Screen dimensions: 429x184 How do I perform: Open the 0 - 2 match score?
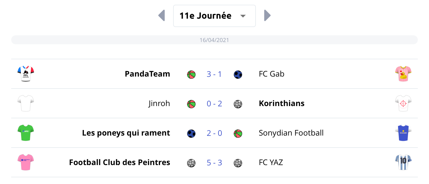pyautogui.click(x=214, y=104)
